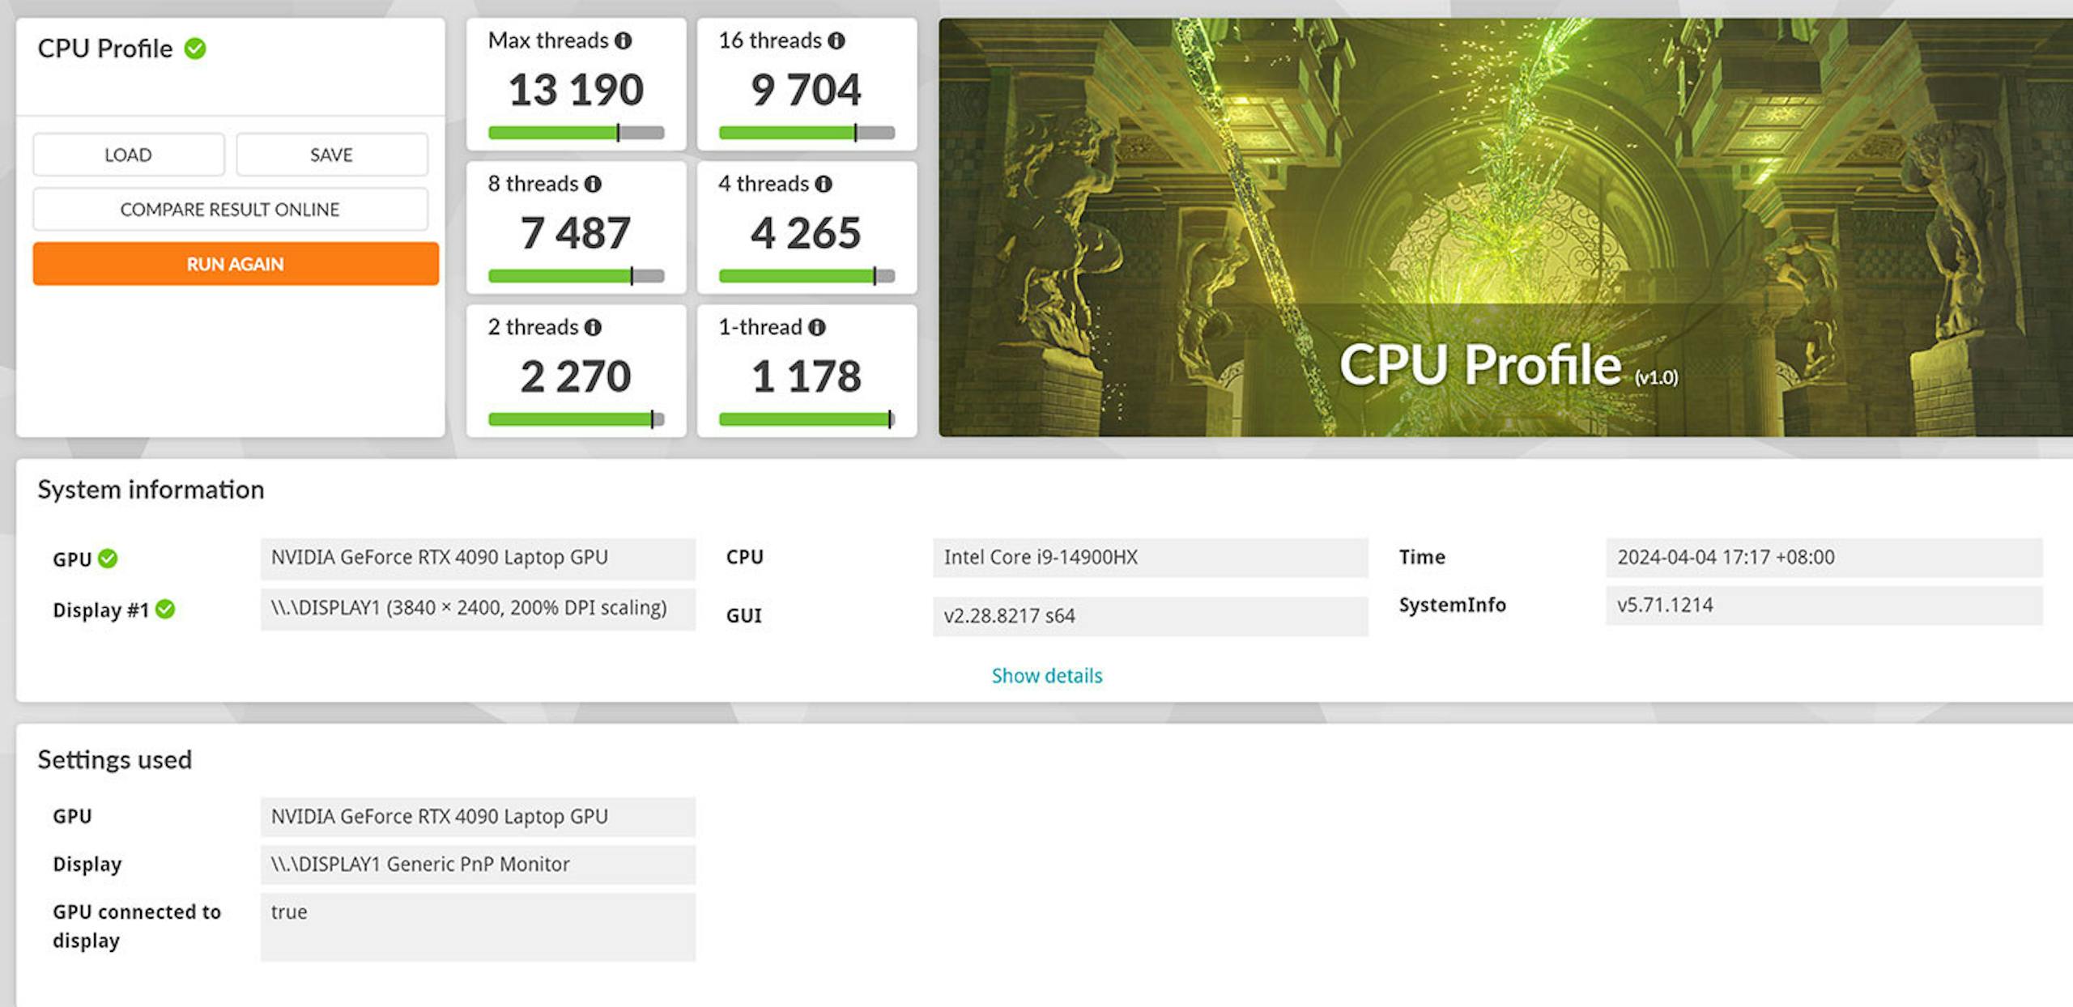Expand system info with Show details
This screenshot has width=2073, height=1007.
click(1047, 676)
